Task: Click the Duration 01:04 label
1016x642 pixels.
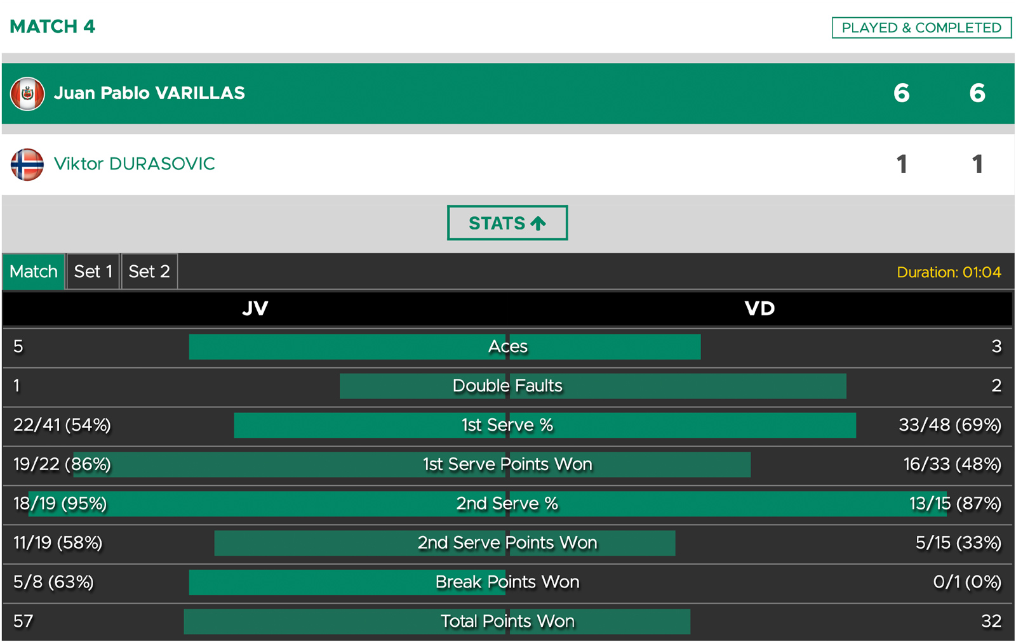Action: click(949, 272)
